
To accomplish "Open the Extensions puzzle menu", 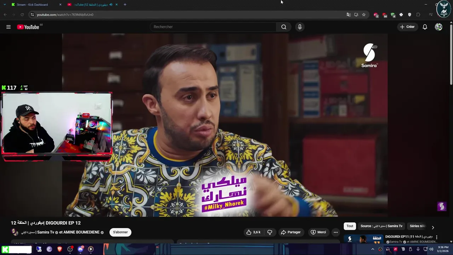I will 418,15.
